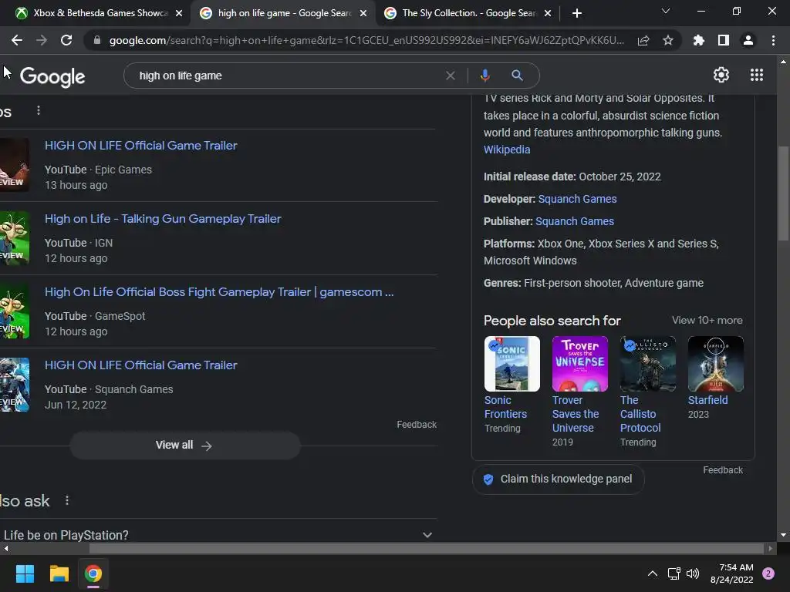Screen dimensions: 790x592
Task: Clear the search query with X
Action: click(451, 76)
